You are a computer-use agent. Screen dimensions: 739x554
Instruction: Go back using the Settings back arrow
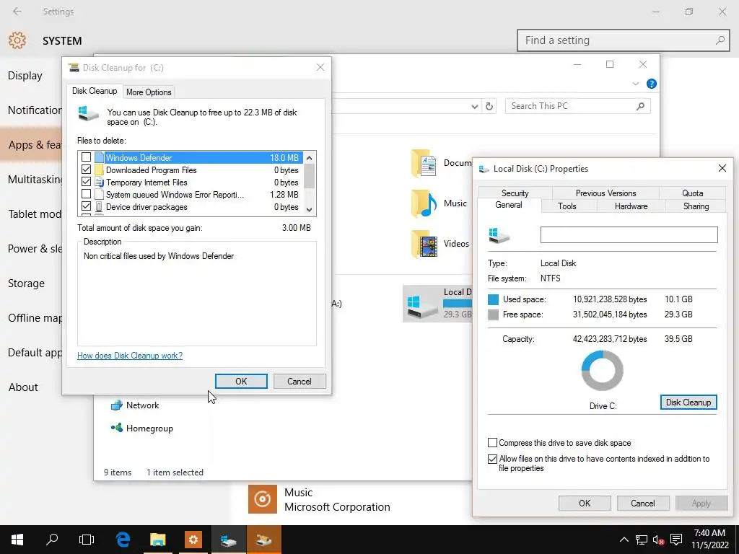coord(17,12)
